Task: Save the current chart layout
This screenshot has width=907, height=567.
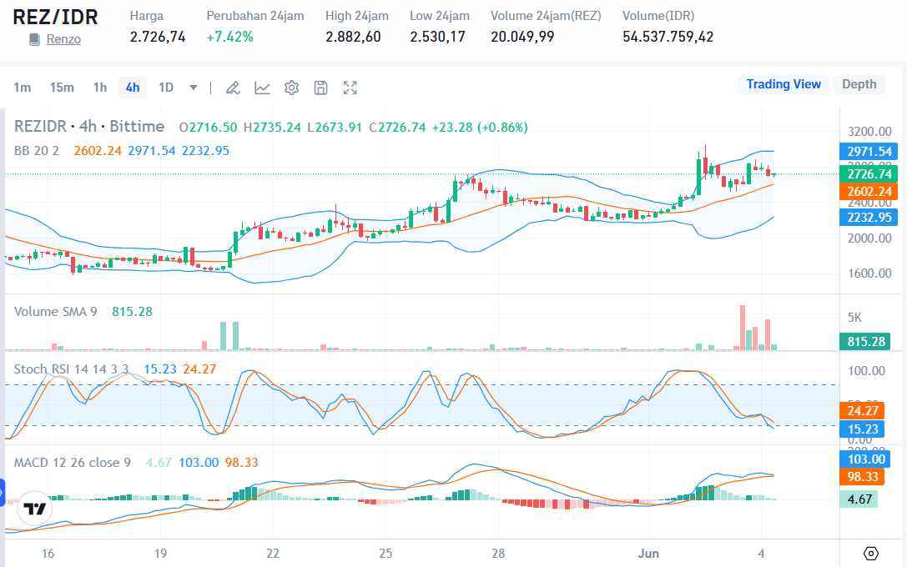Action: click(320, 87)
